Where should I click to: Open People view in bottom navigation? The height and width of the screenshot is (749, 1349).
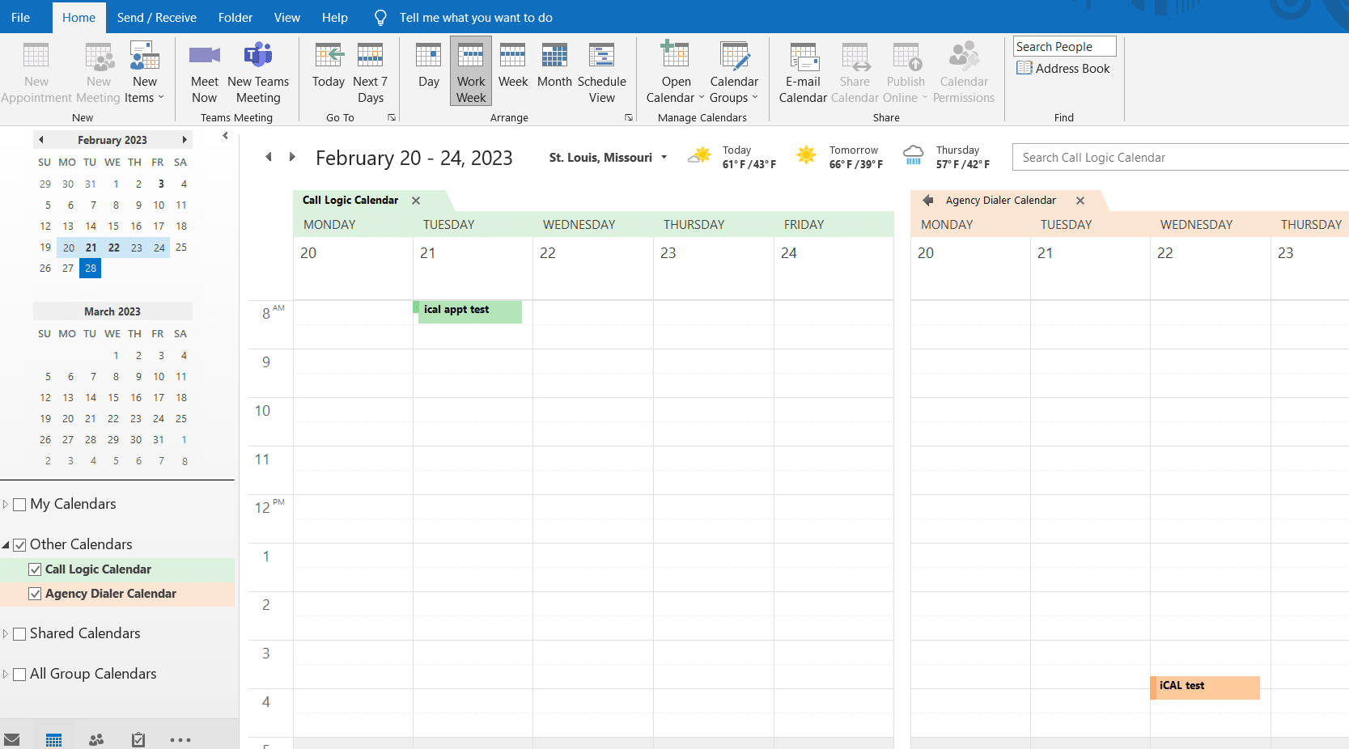tap(96, 739)
